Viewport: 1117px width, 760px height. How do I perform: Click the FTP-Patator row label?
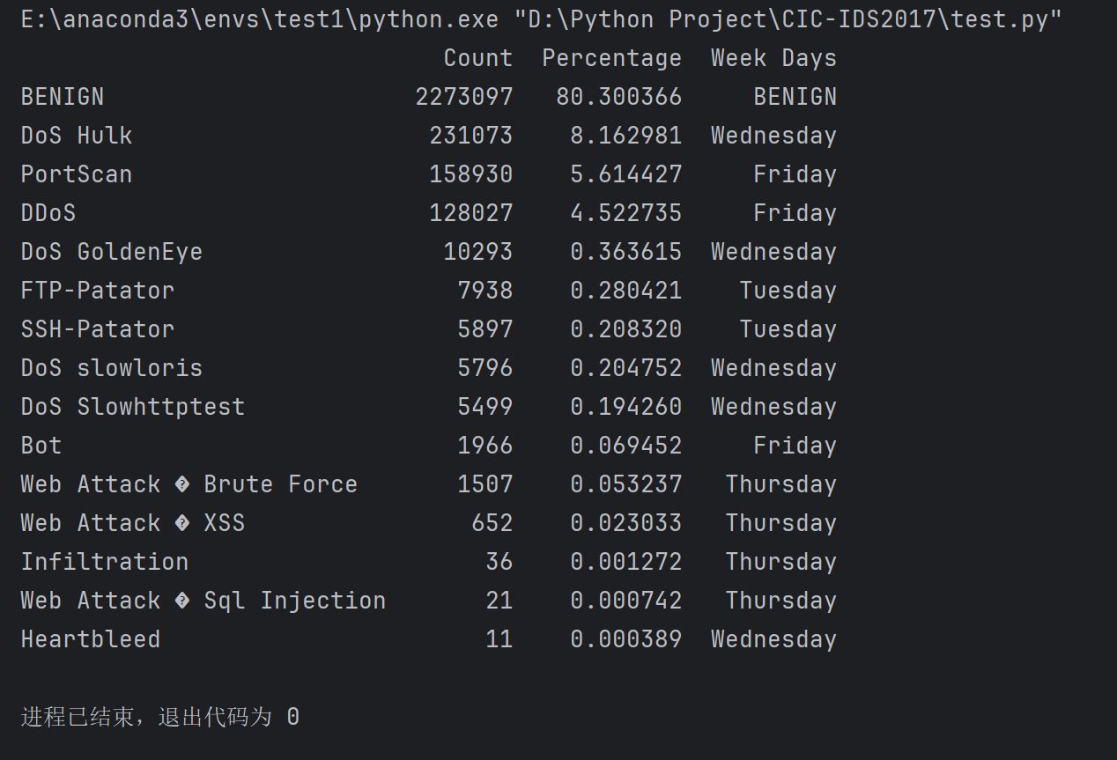click(x=98, y=291)
